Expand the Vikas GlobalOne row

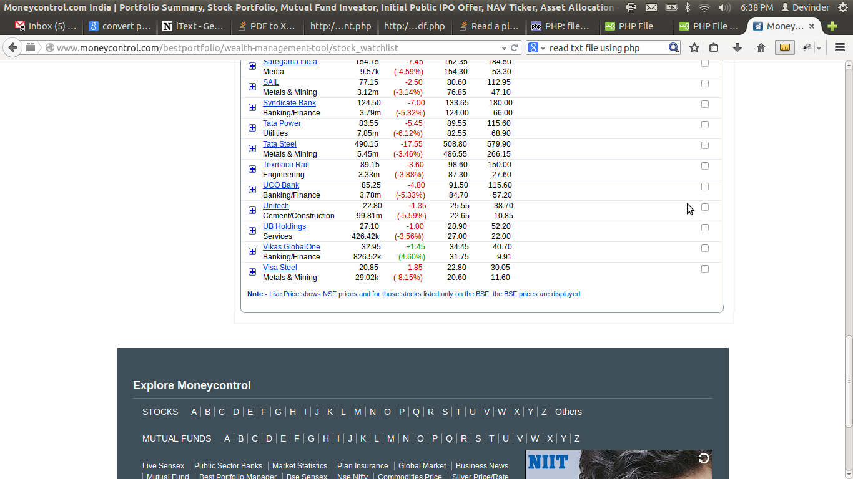tap(252, 251)
